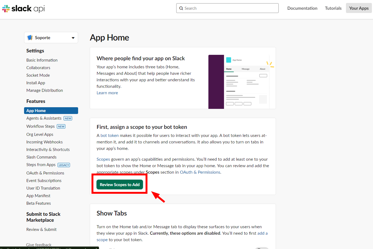
Task: Open the bot token link
Action: [x=109, y=136]
